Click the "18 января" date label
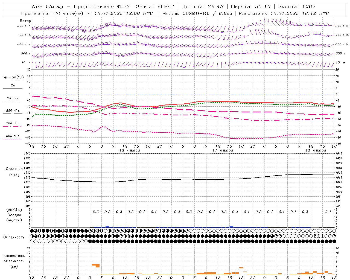The height and width of the screenshot is (280, 350). pos(316,150)
